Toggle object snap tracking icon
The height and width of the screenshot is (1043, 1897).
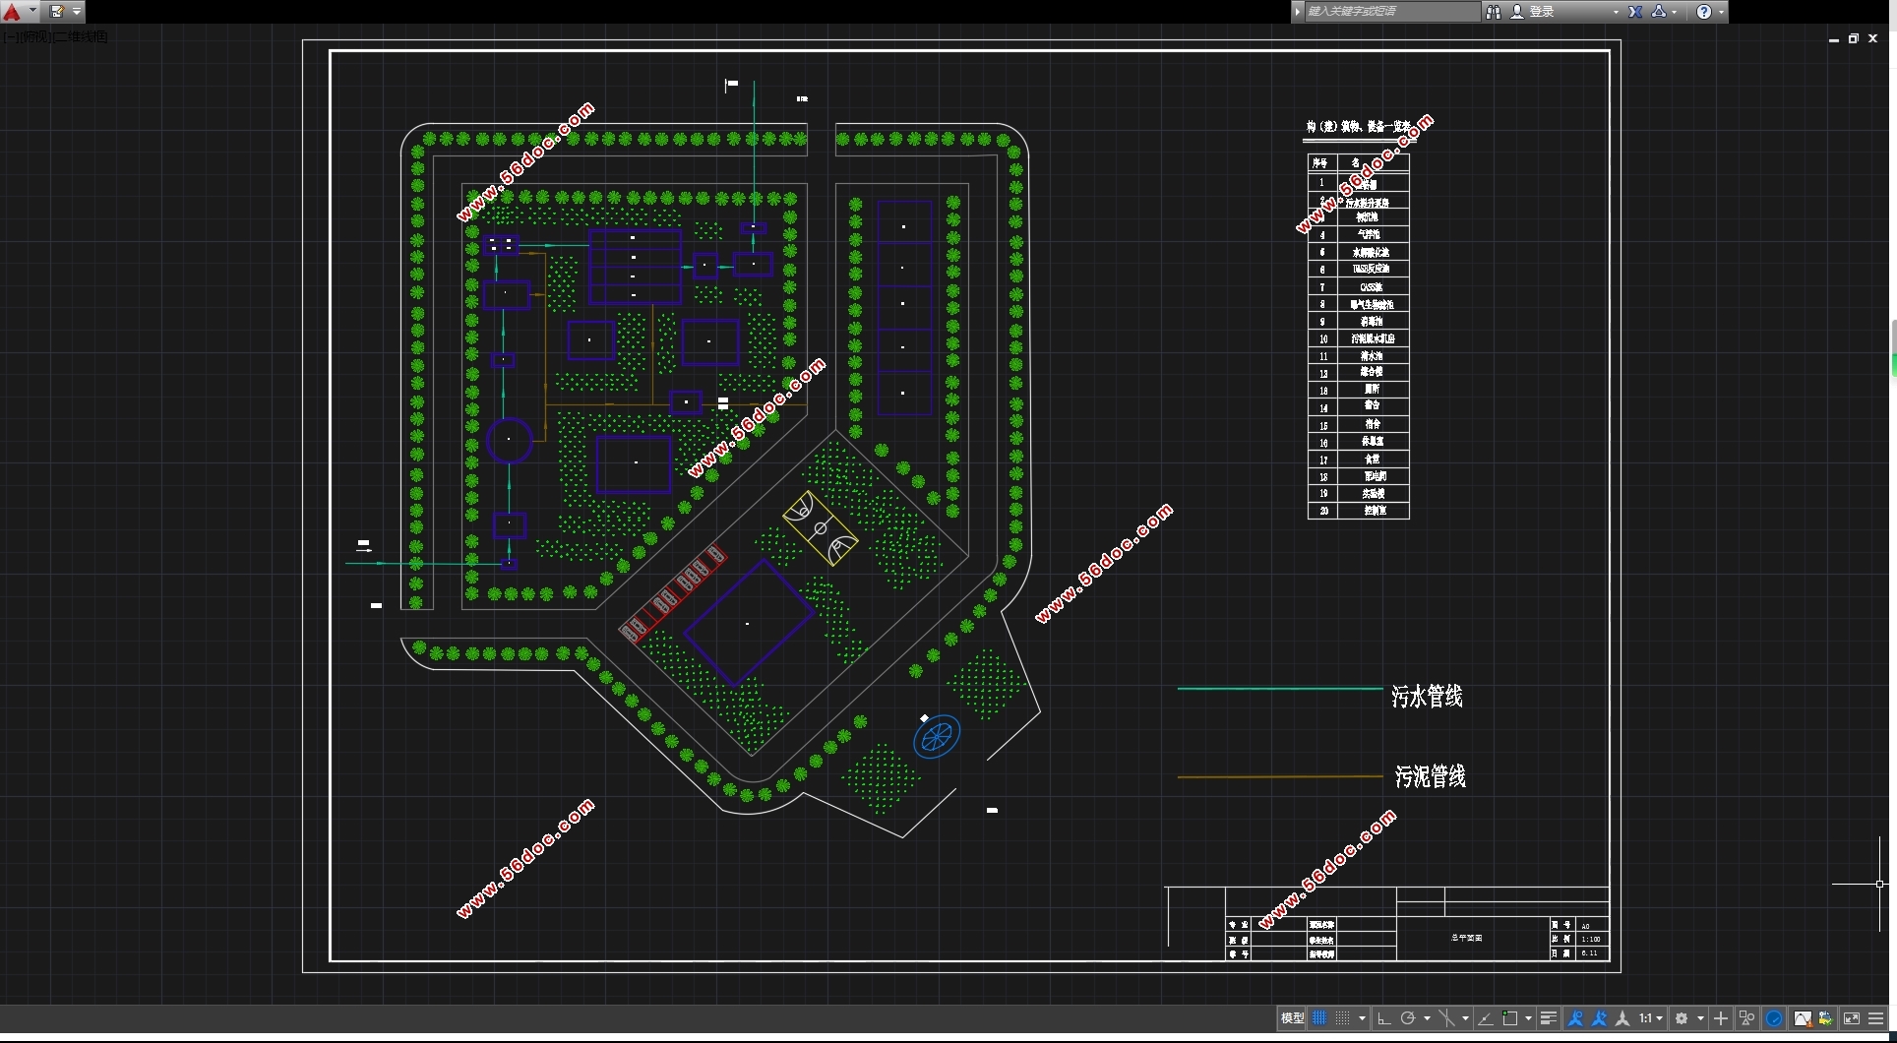coord(1486,1018)
